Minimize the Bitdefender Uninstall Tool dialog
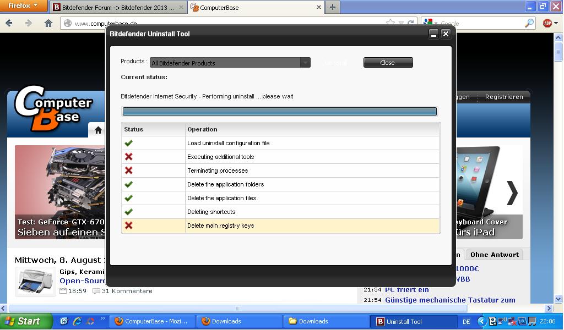Image resolution: width=564 pixels, height=330 pixels. coord(433,34)
